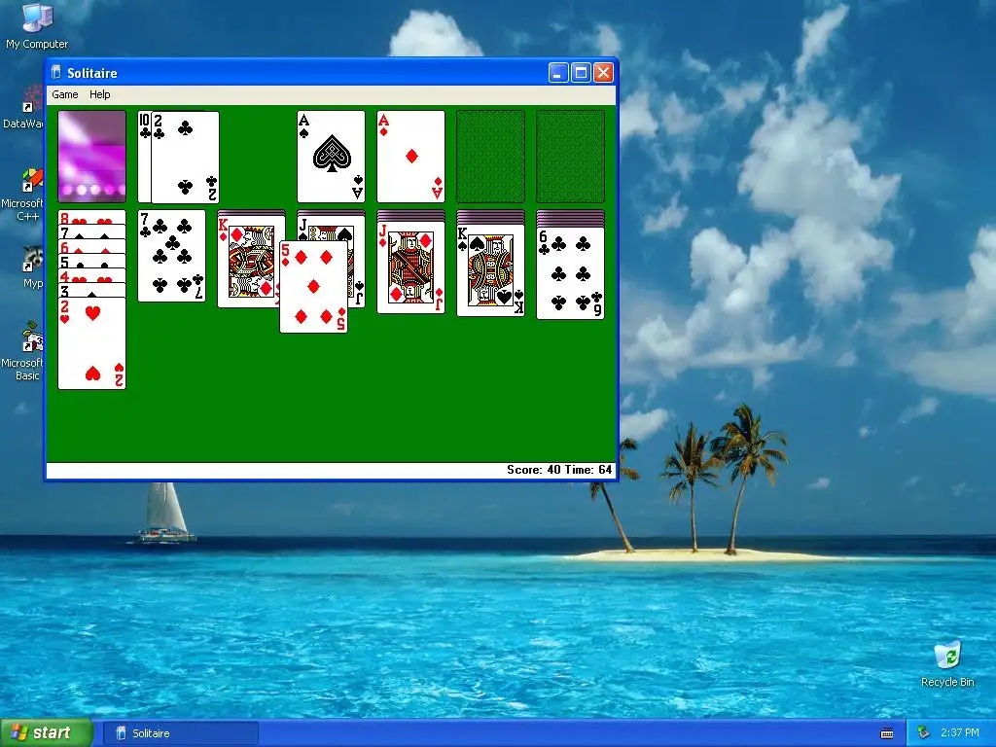Screen dimensions: 996x747
Task: Click the 2:37 PM clock
Action: pos(960,733)
